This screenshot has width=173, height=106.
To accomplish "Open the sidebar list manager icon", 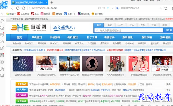I will [2, 76].
